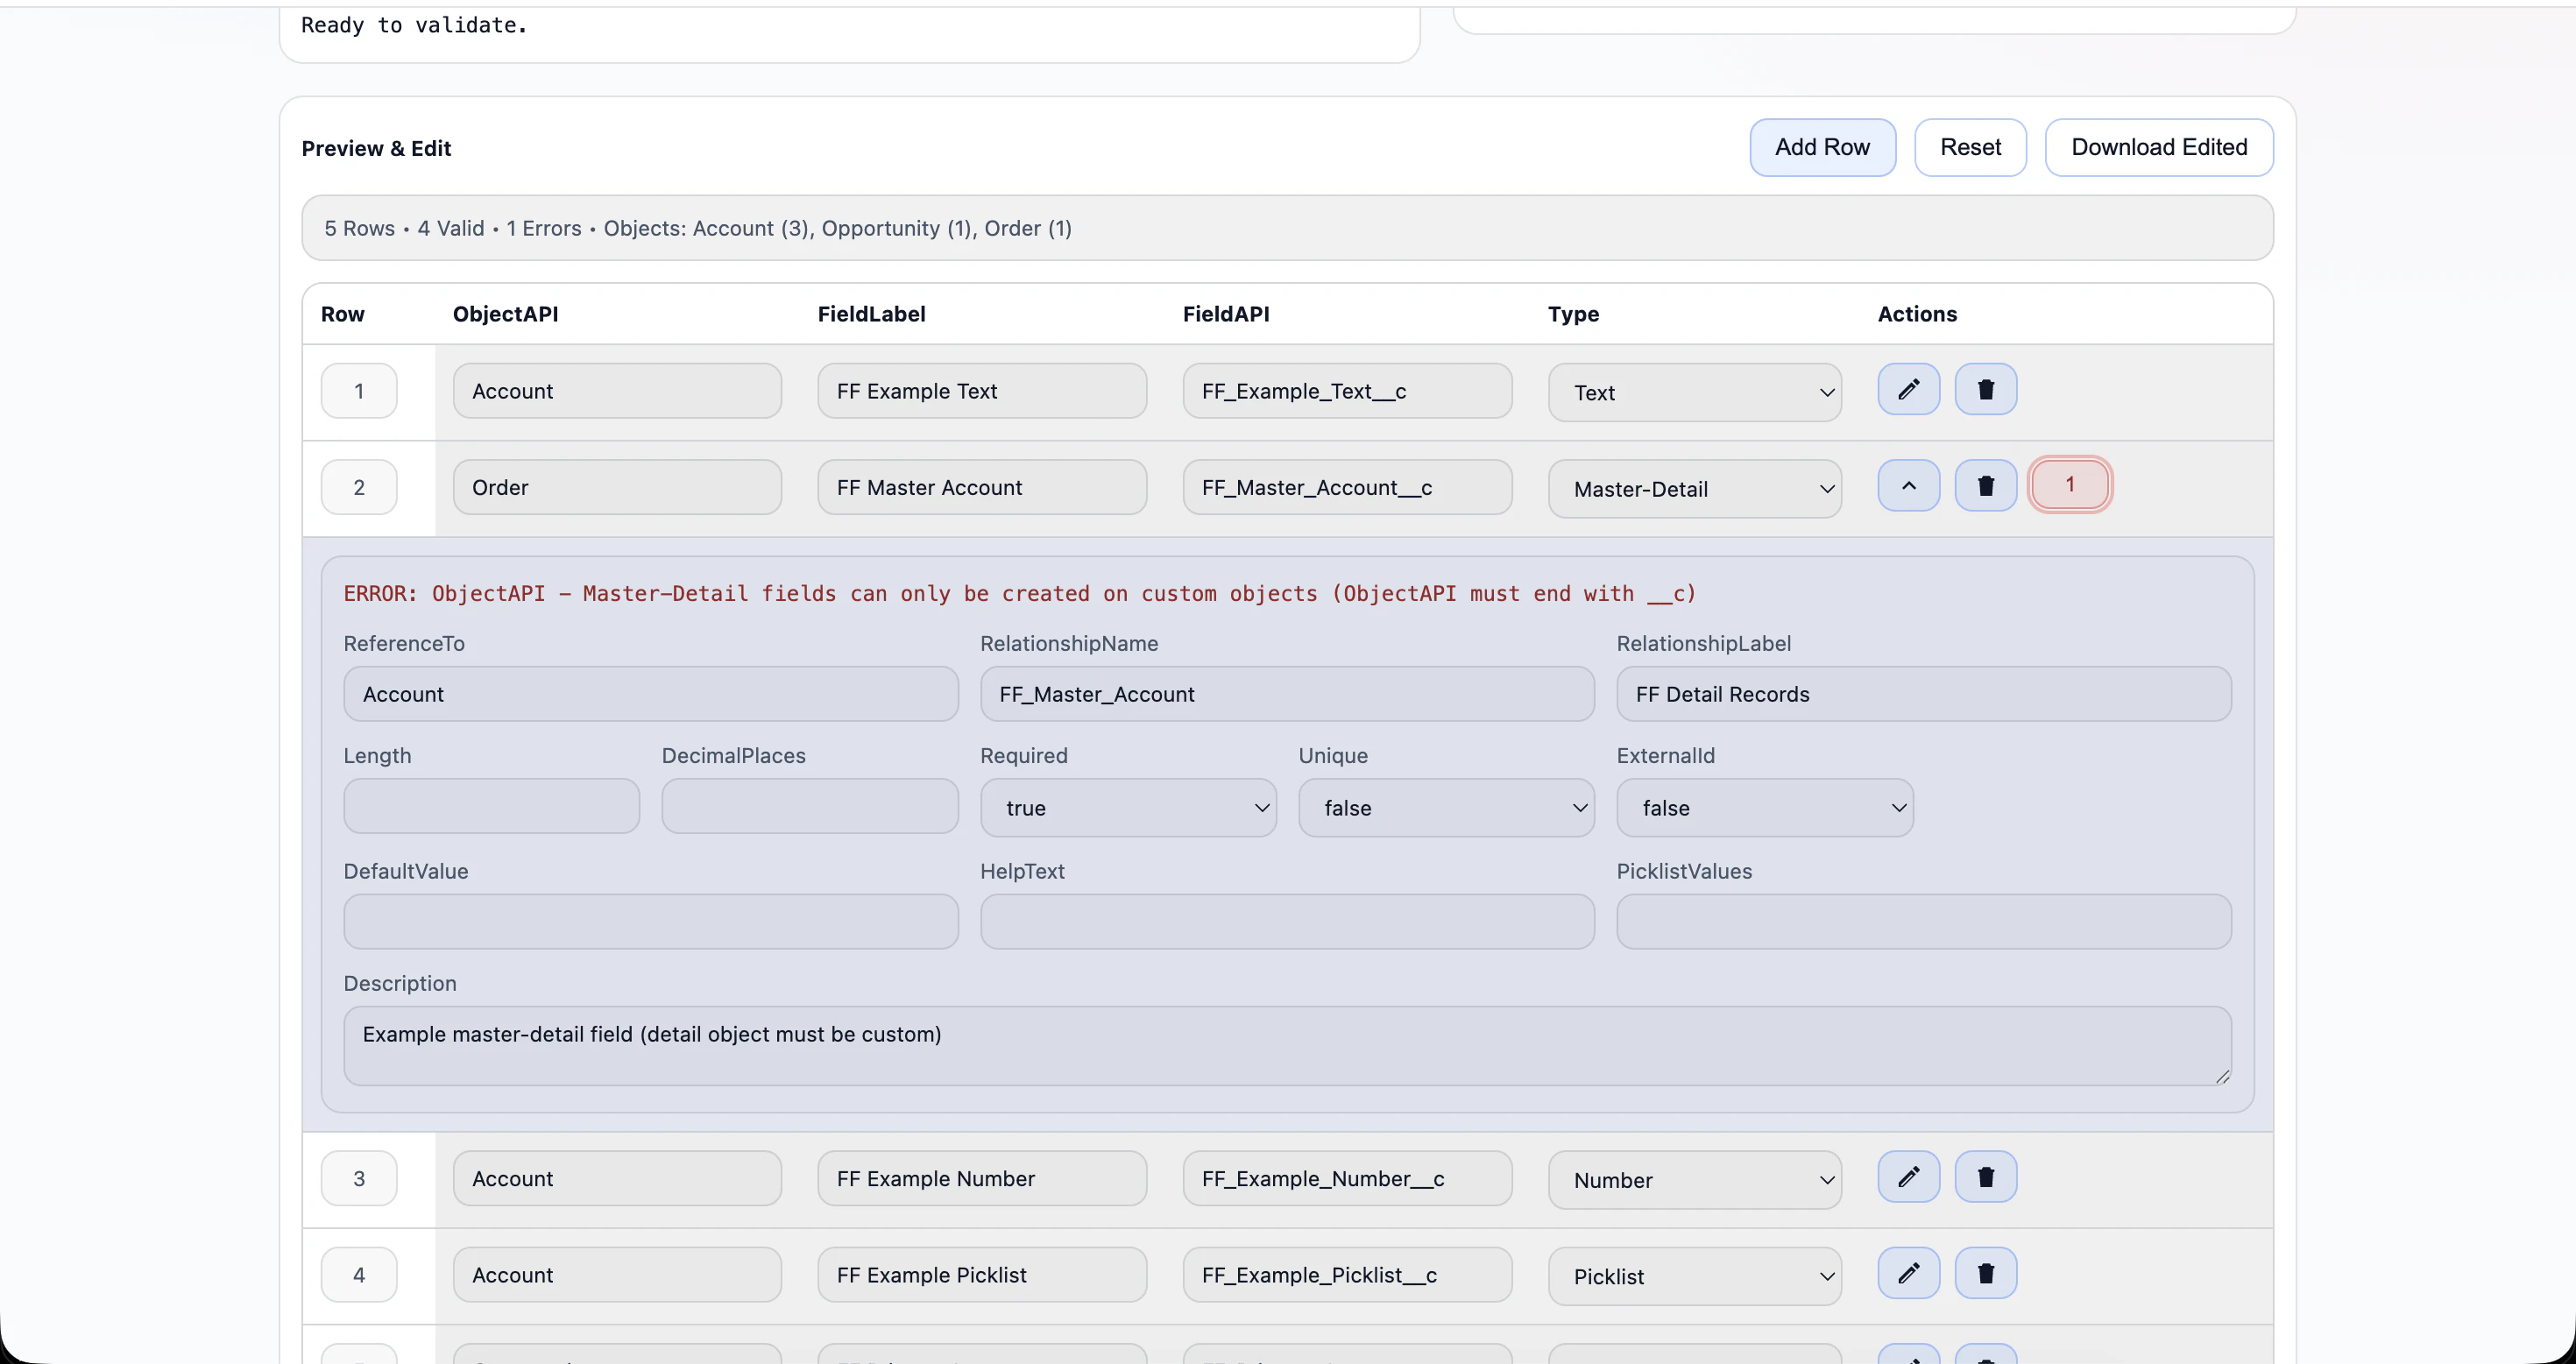Download the edited file
This screenshot has width=2576, height=1364.
2159,147
